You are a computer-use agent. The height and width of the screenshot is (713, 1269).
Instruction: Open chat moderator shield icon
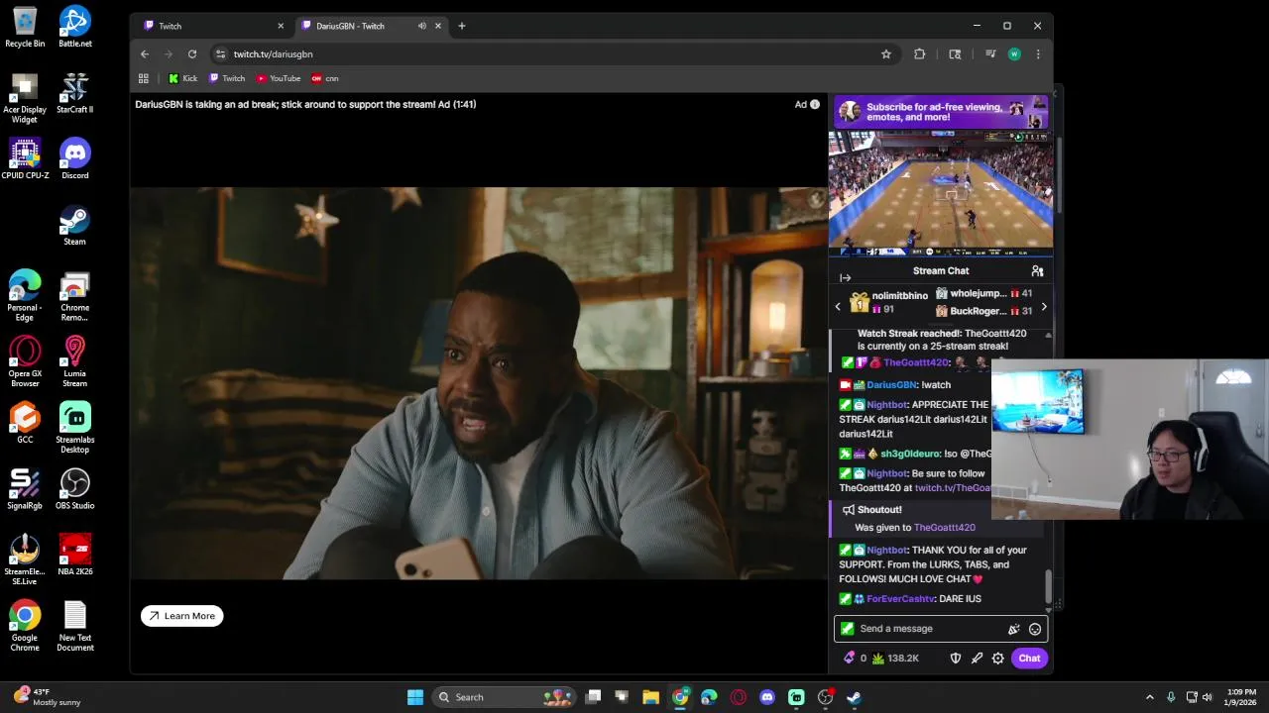[956, 659]
